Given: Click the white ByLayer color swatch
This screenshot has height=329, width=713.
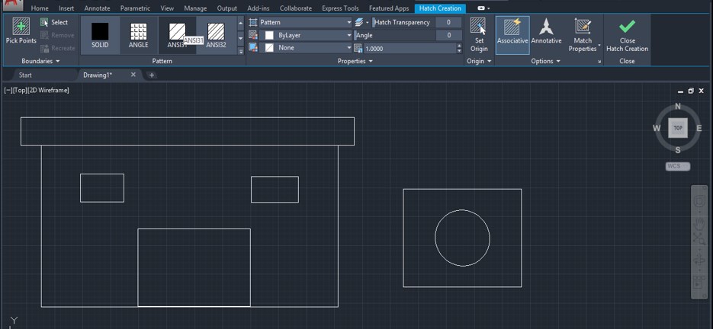Looking at the screenshot, I should pos(269,35).
